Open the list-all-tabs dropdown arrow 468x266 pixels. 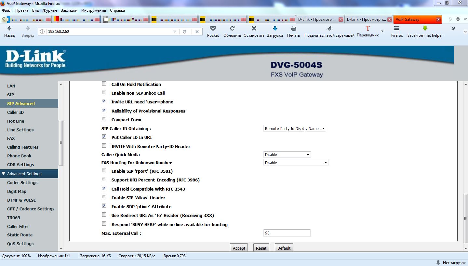464,19
